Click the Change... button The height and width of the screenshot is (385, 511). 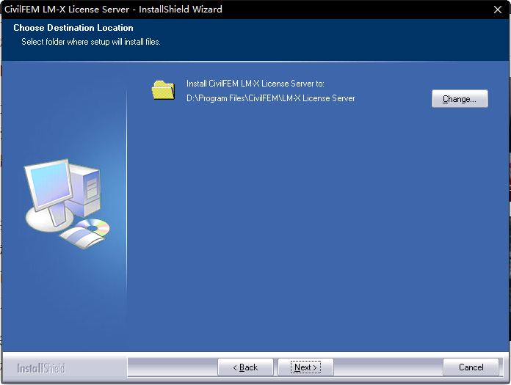(460, 98)
